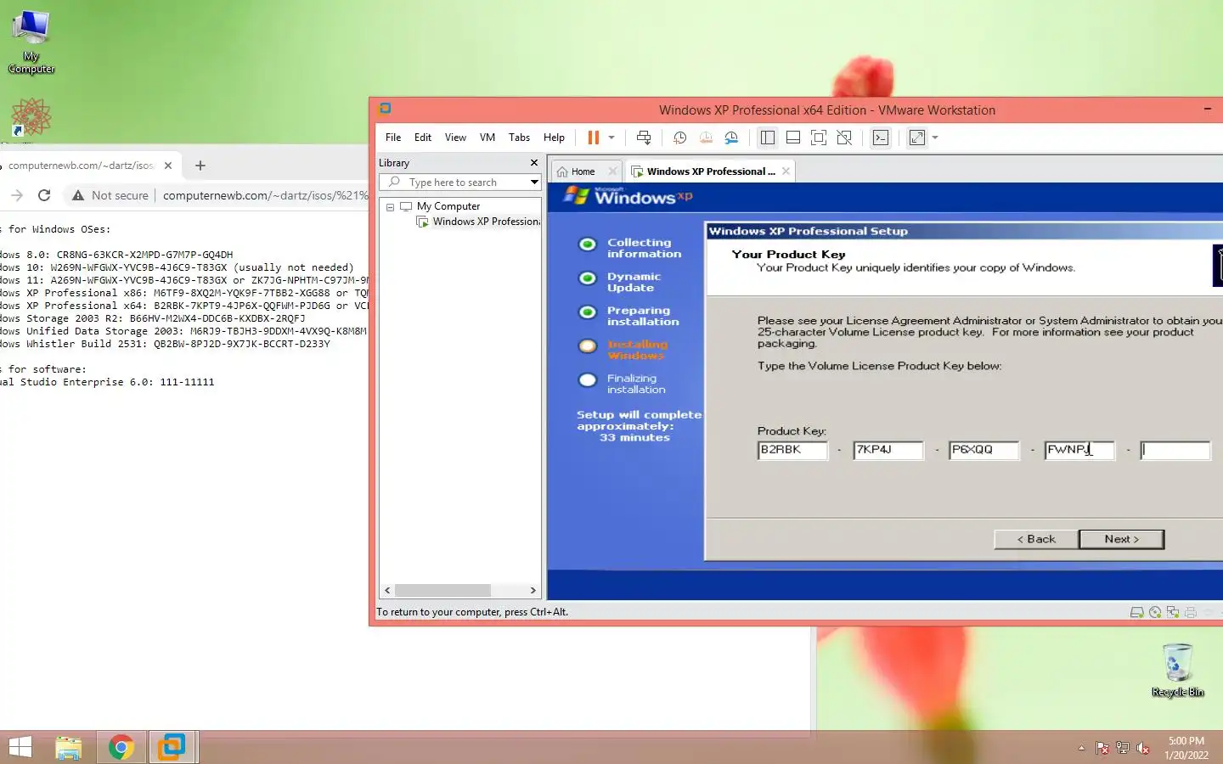Click the Chrome taskbar icon
The height and width of the screenshot is (764, 1223).
click(121, 747)
